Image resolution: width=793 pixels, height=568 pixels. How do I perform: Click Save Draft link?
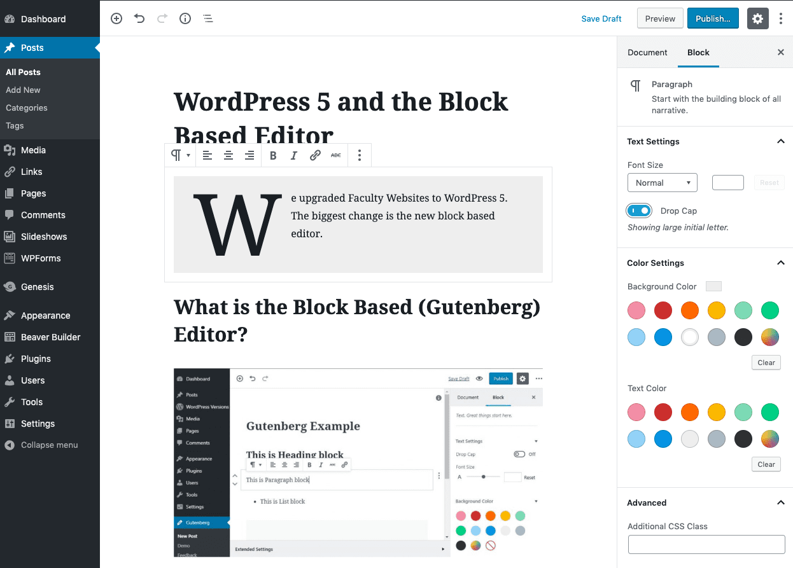tap(601, 18)
